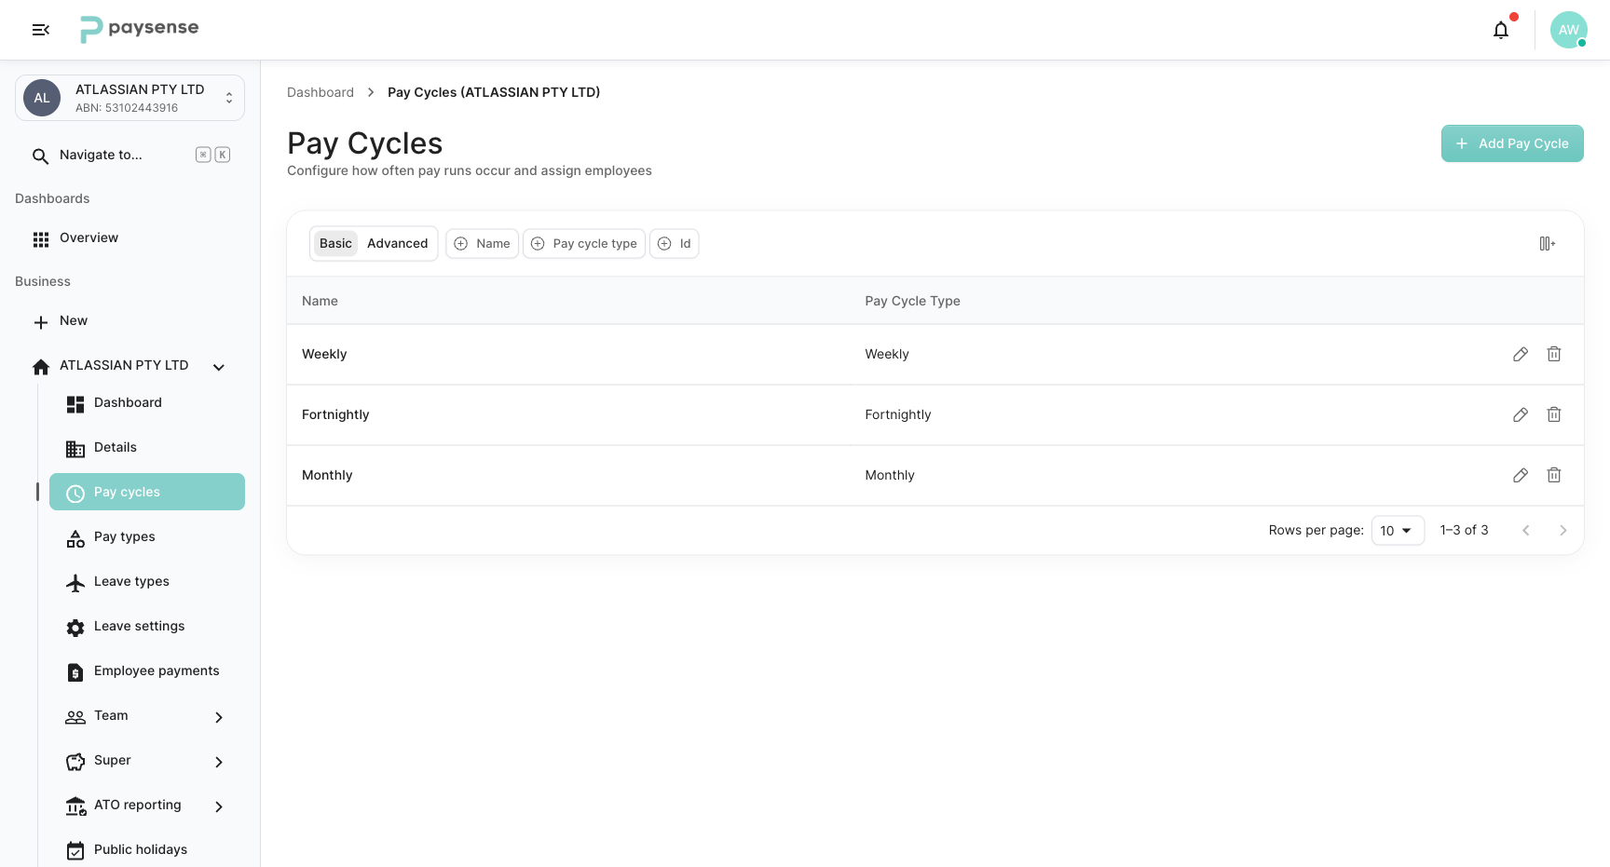
Task: Click the Employee payments document icon
Action: pos(75,672)
